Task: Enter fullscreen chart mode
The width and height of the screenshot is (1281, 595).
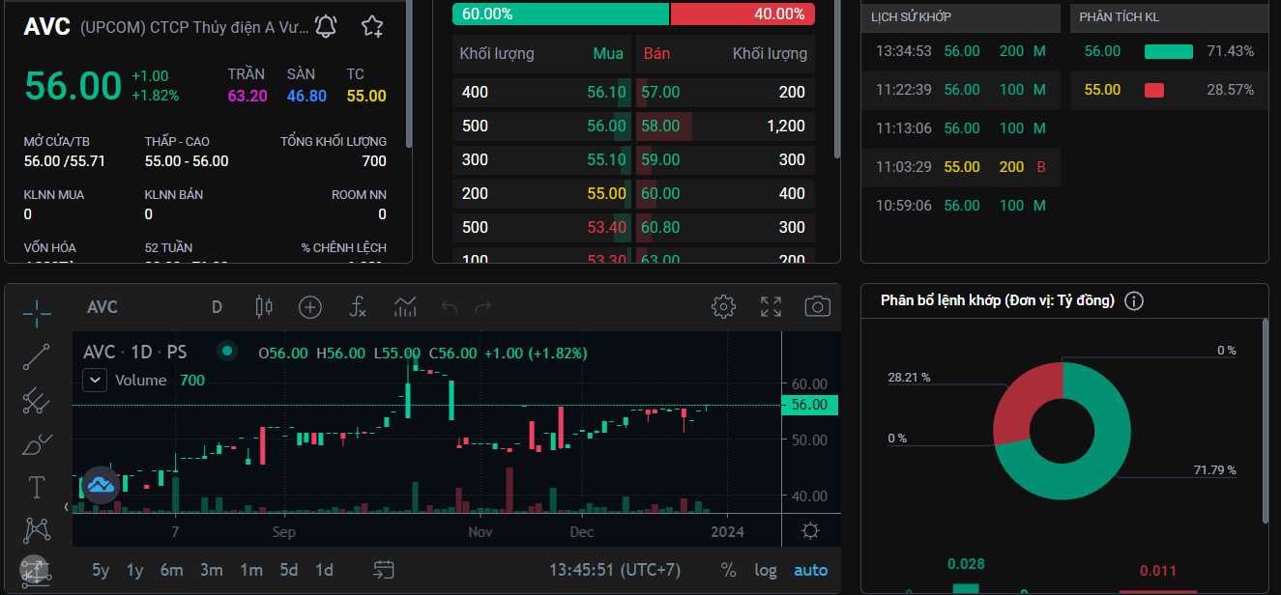Action: click(x=771, y=307)
